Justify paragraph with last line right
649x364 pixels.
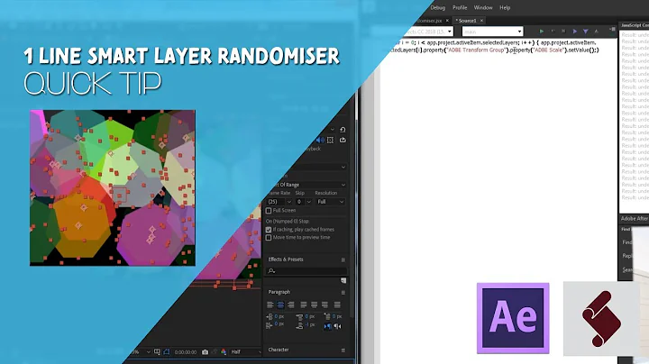[x=324, y=305]
